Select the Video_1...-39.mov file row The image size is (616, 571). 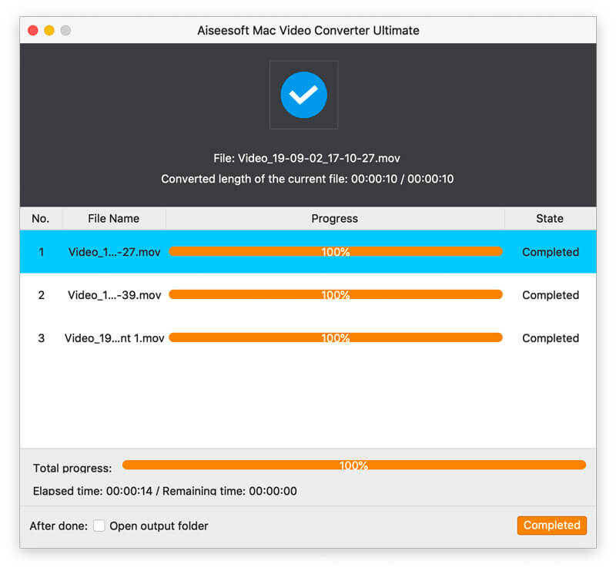(x=308, y=295)
